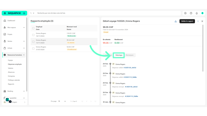Open Equipe submenu item
This screenshot has width=207, height=116.
(x=10, y=60)
